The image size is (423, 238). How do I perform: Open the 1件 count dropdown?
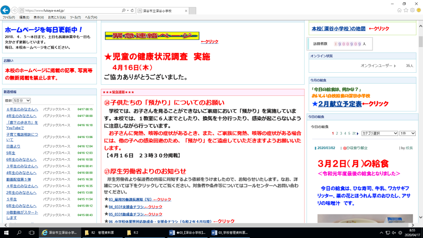click(407, 133)
